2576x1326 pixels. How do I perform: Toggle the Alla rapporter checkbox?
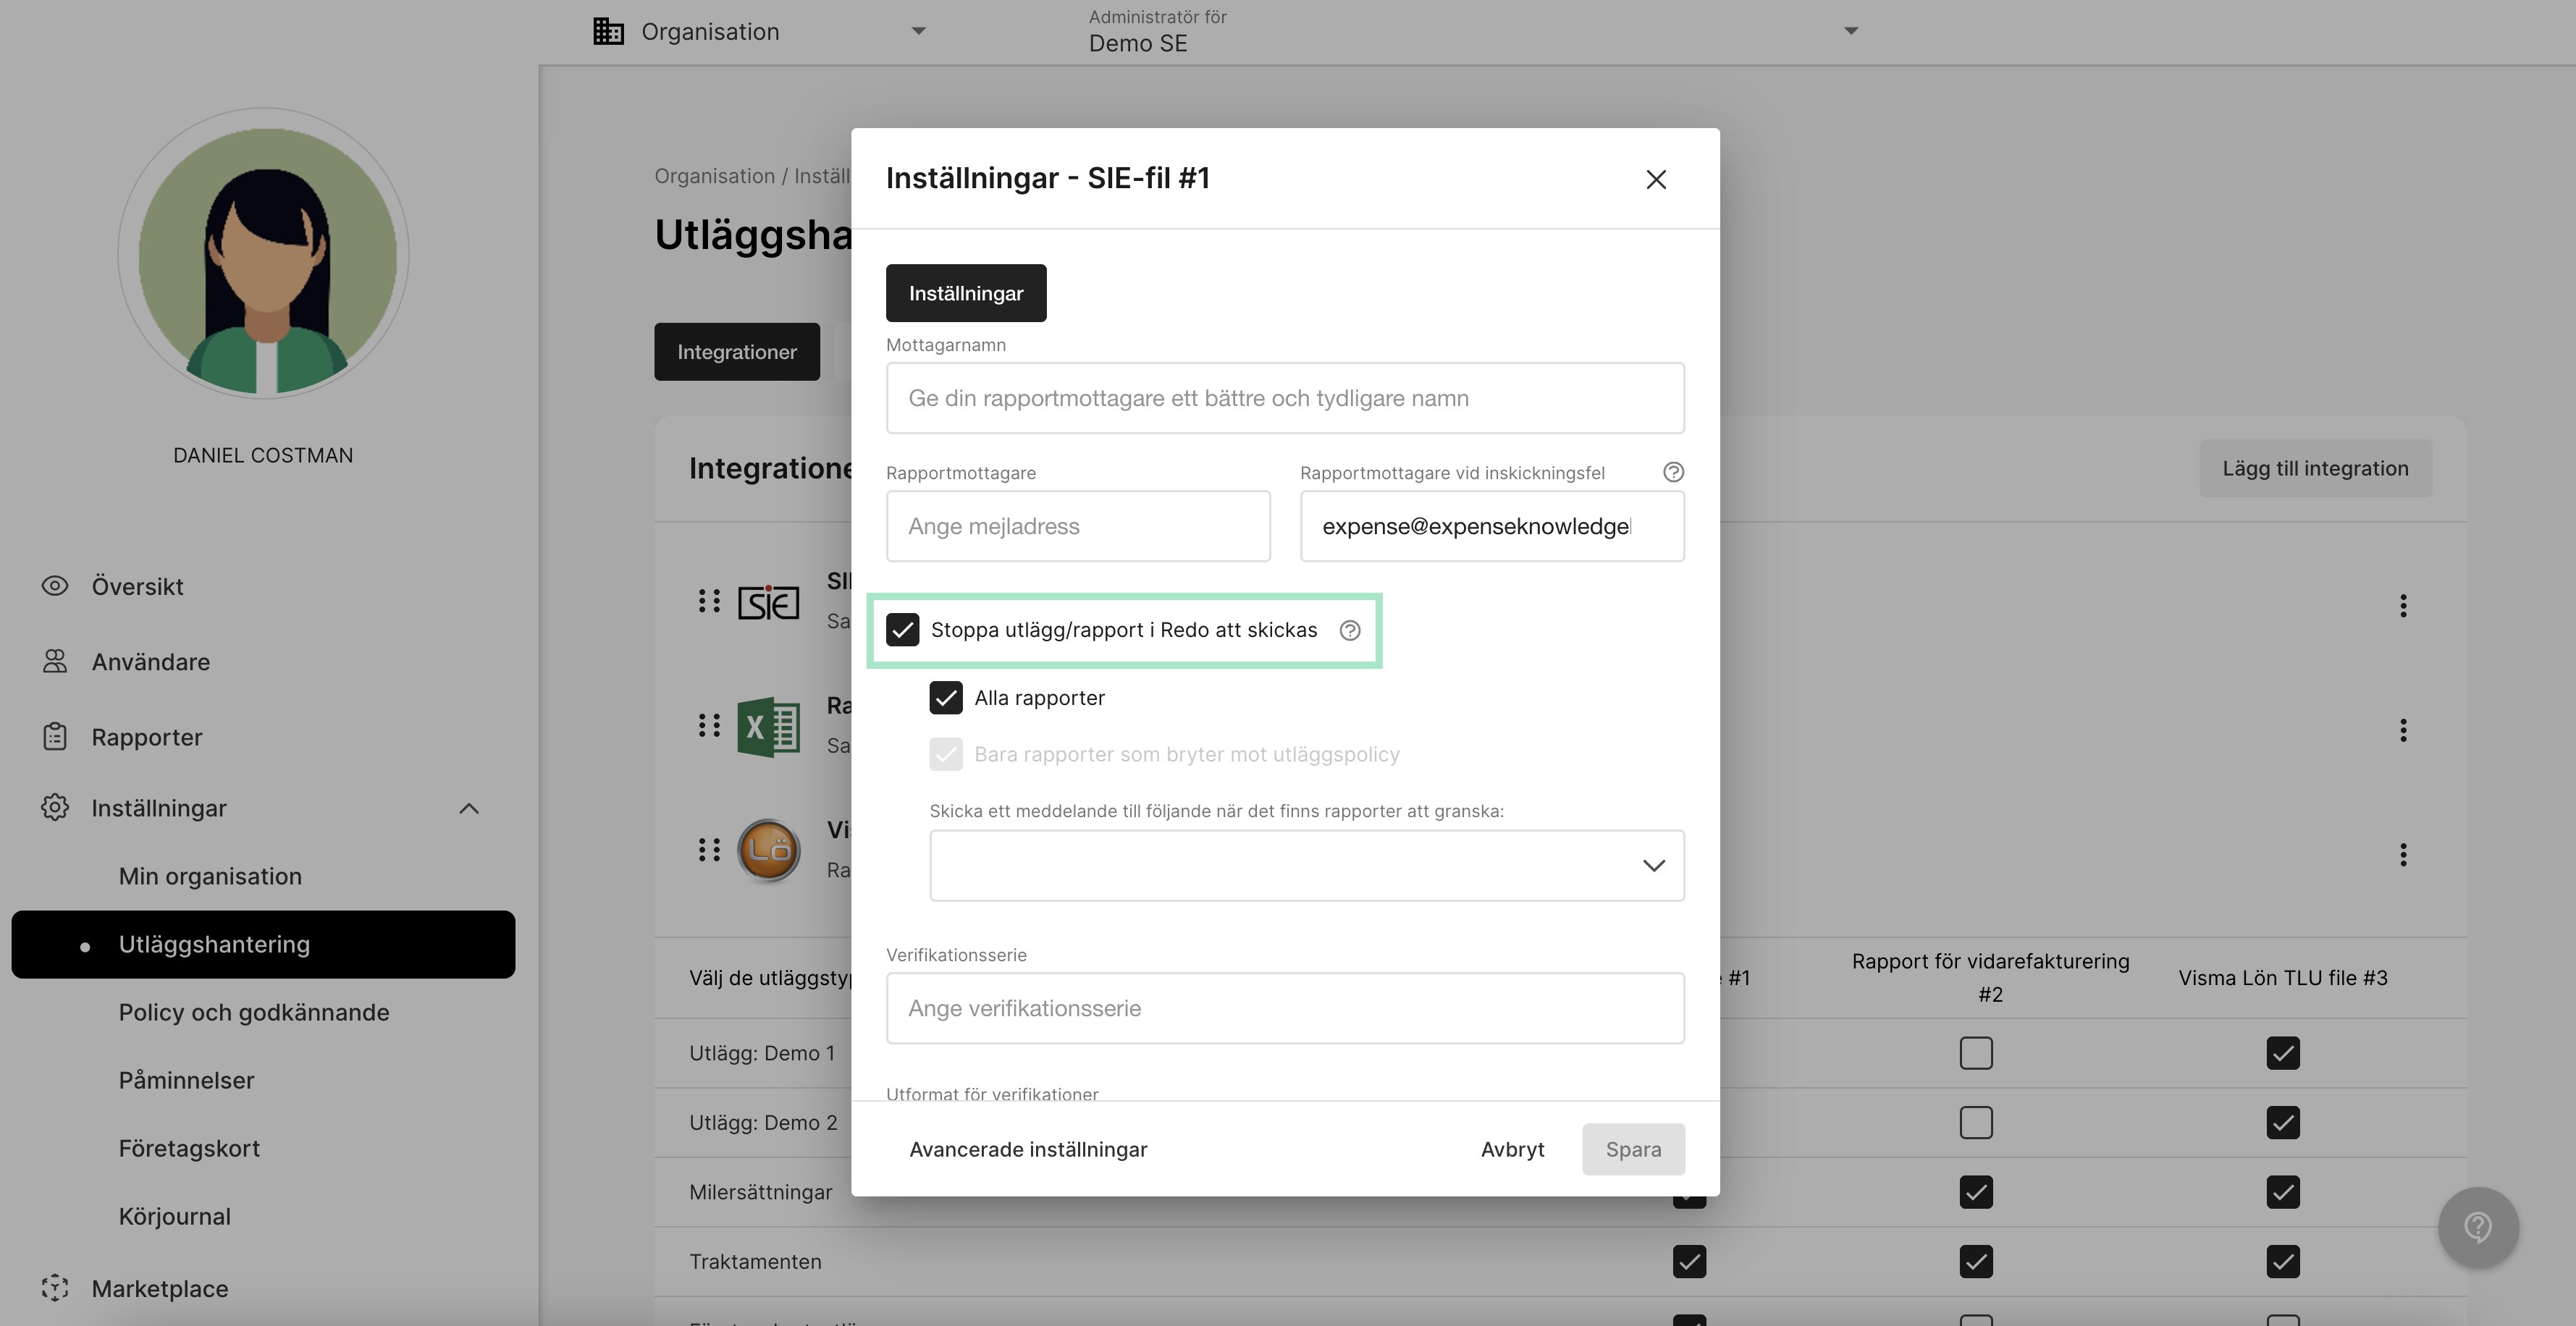click(x=946, y=698)
